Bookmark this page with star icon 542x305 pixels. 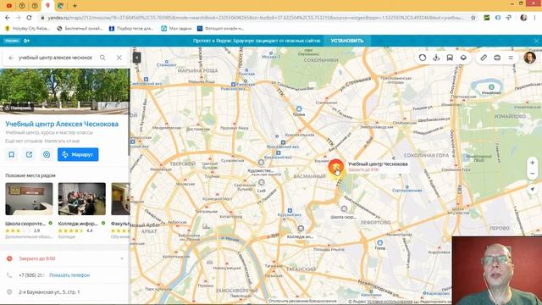coord(473,18)
